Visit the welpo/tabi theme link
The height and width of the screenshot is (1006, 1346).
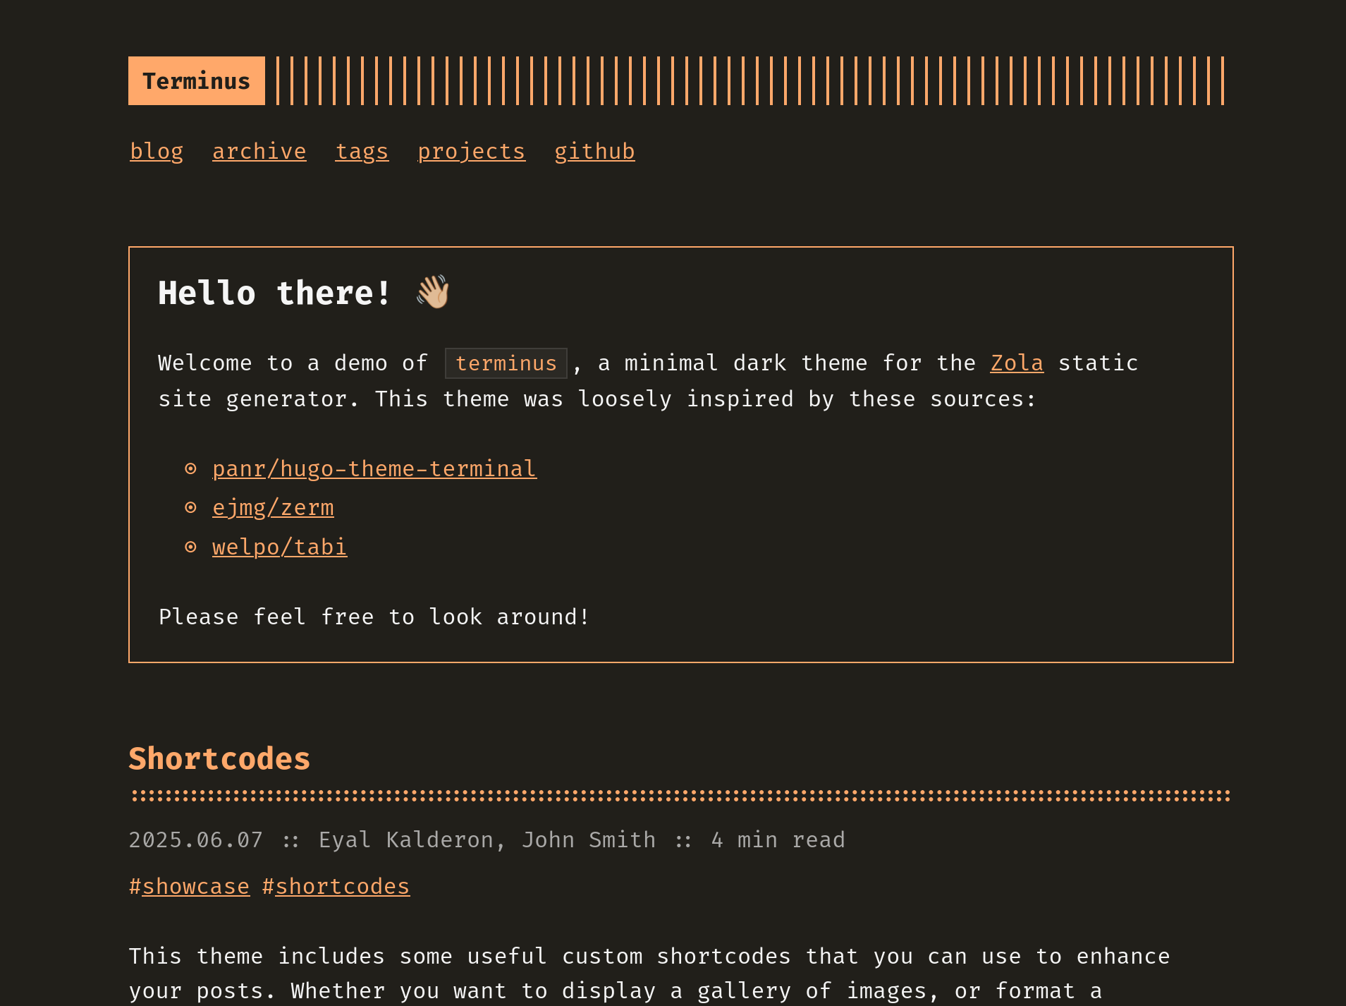pyautogui.click(x=279, y=546)
